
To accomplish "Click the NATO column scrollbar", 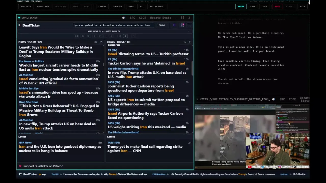I will [103, 65].
